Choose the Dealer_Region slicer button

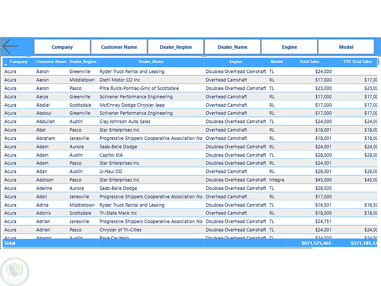176,47
